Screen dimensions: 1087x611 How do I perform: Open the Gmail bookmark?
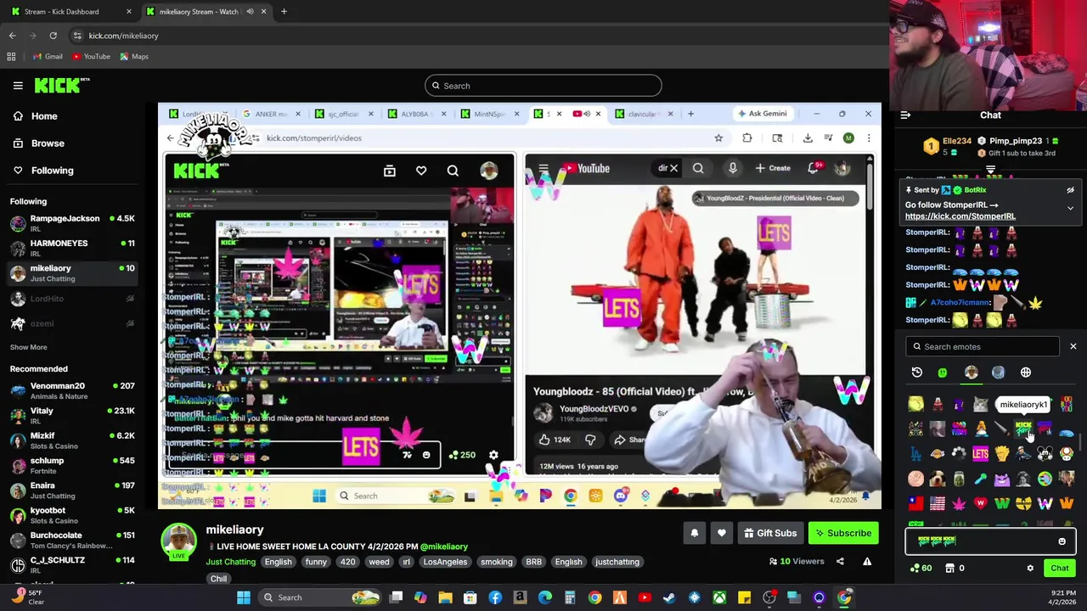coord(47,57)
